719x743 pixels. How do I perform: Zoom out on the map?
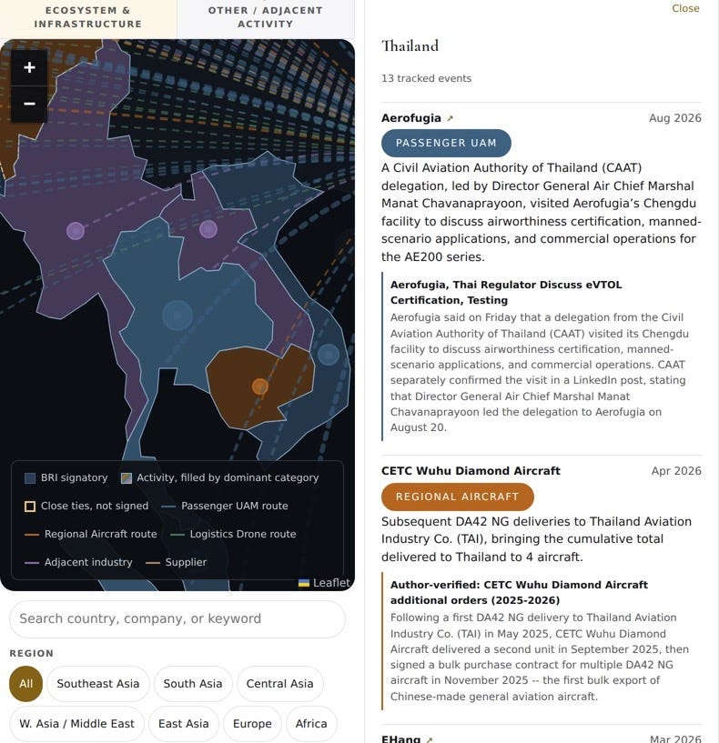point(29,104)
